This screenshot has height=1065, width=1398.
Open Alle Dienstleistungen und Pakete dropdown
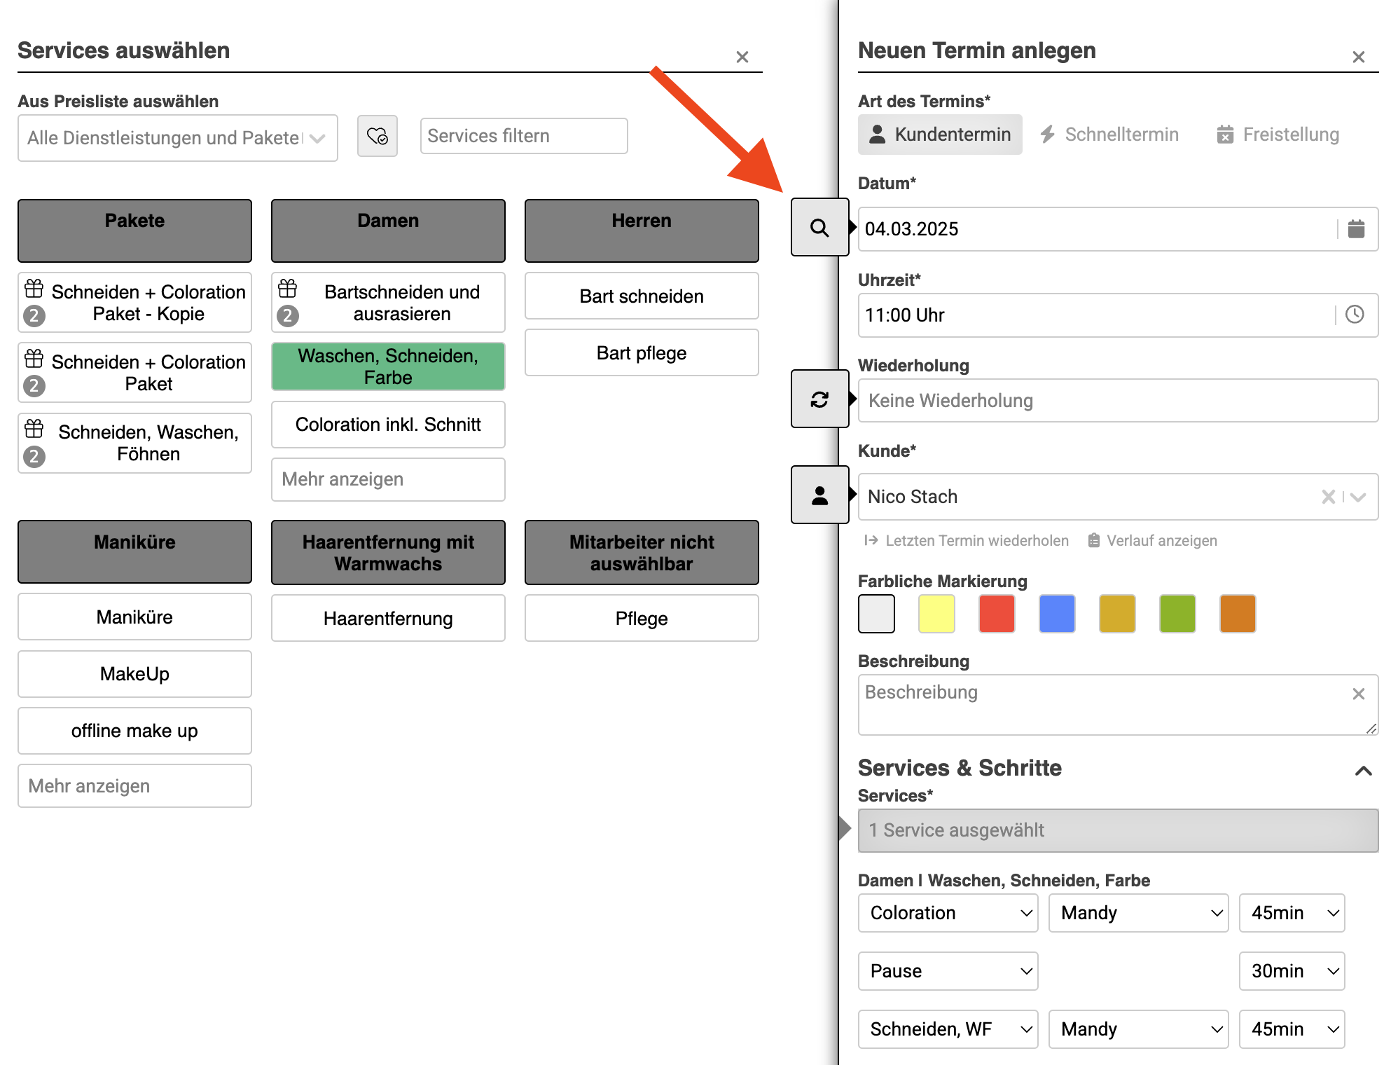pyautogui.click(x=178, y=138)
